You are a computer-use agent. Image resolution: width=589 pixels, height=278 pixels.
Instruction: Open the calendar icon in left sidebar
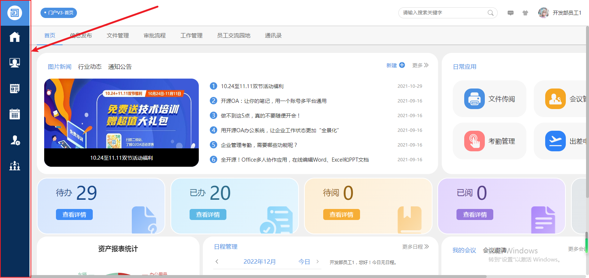coord(15,114)
